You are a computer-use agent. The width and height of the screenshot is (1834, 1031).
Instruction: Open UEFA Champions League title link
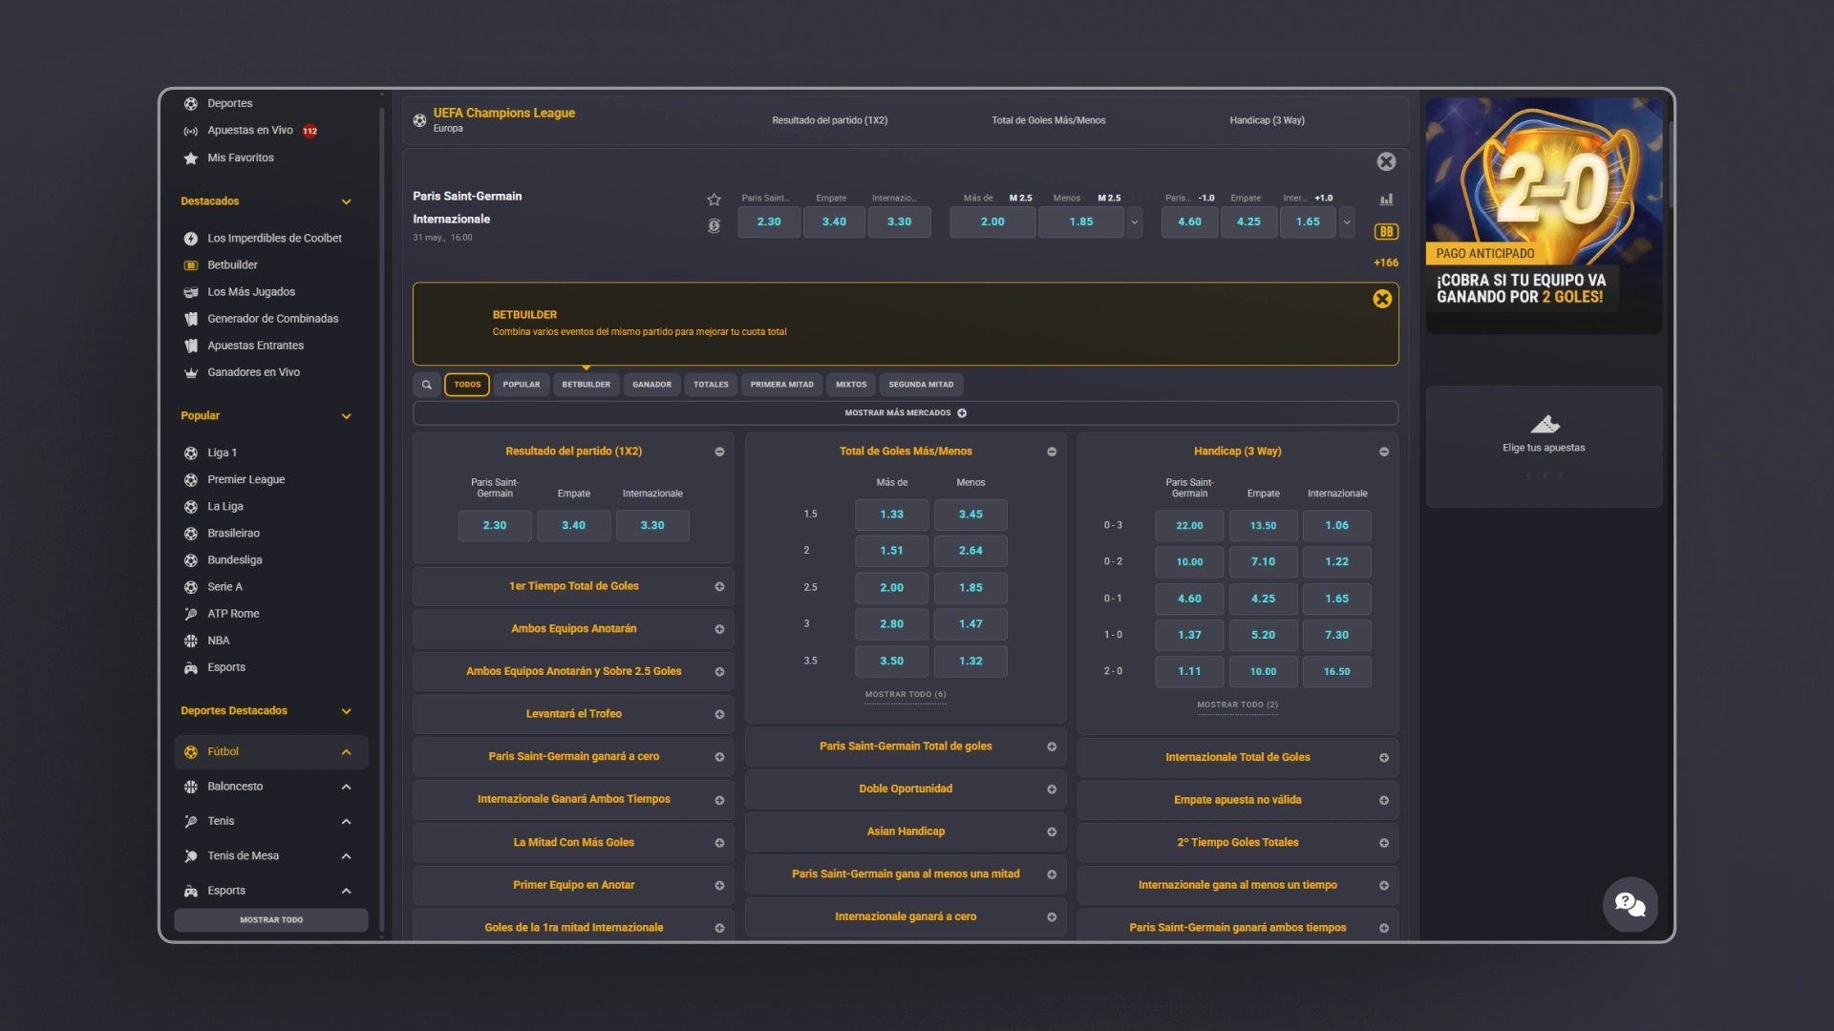[x=504, y=113]
